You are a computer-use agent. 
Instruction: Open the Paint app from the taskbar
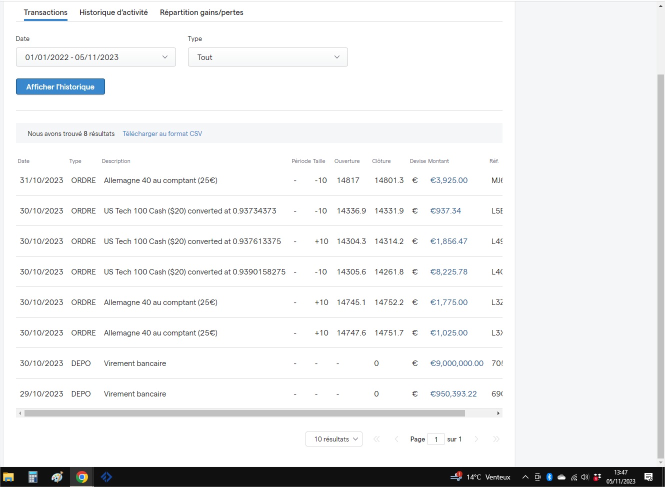click(x=57, y=477)
